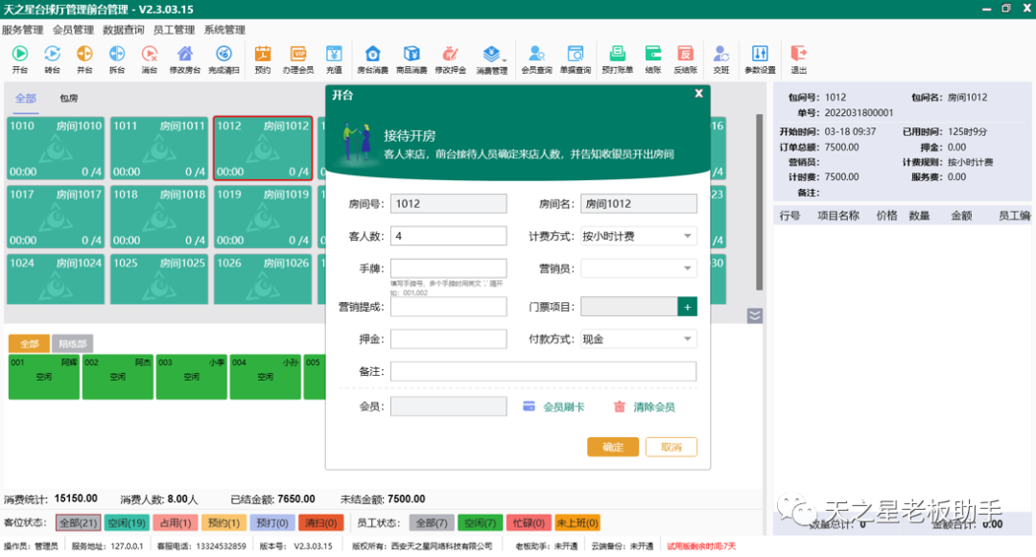Viewport: 1036px width, 557px height.
Task: Click the 预打账单 pre-print bill icon
Action: click(619, 59)
